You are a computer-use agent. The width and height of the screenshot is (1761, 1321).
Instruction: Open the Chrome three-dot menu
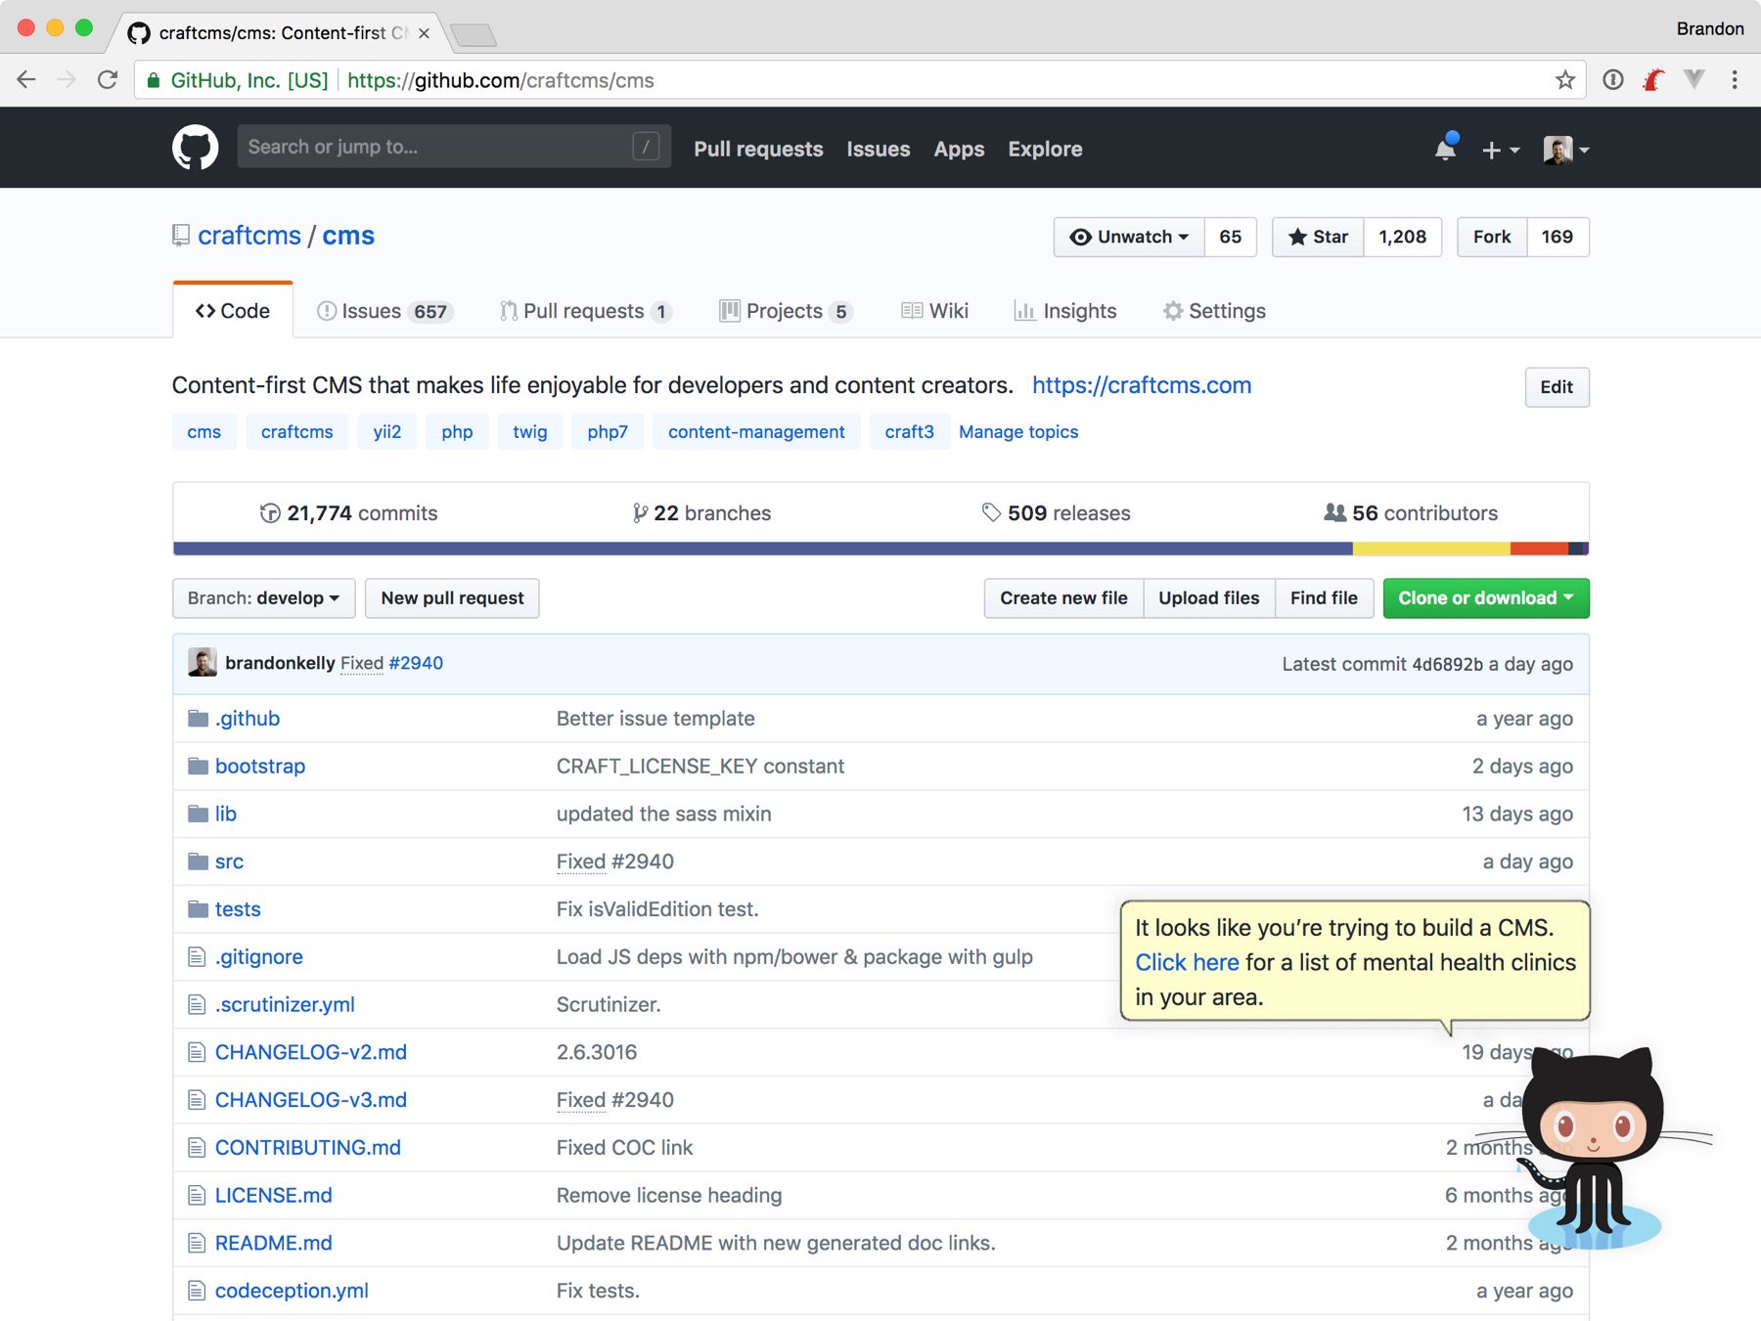point(1735,80)
